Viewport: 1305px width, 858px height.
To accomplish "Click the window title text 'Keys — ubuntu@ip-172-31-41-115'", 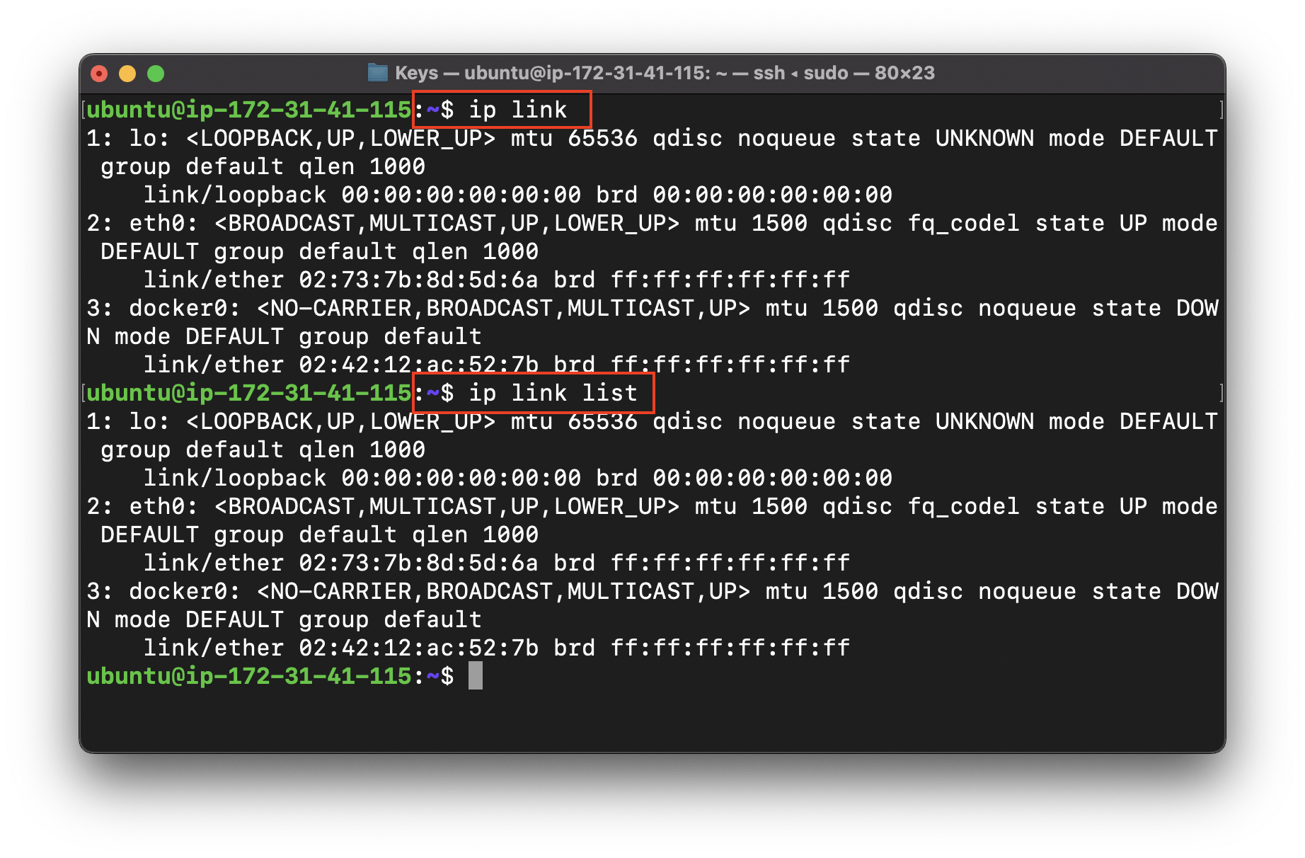I will tap(552, 73).
